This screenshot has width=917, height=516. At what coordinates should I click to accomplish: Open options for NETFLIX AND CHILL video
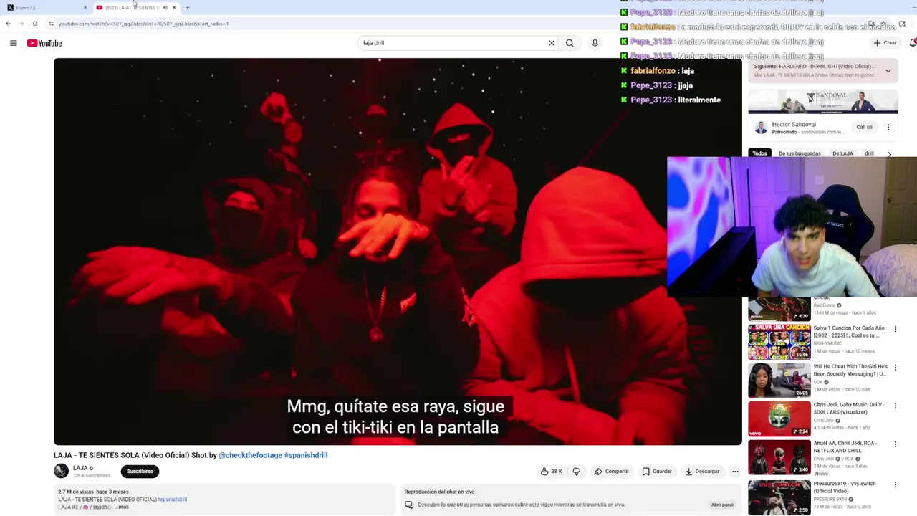(895, 444)
